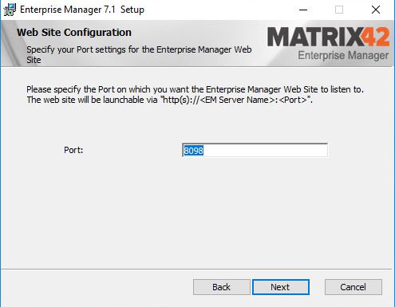Click the 'Web Site Configuration' heading
Image resolution: width=395 pixels, height=307 pixels.
(74, 33)
